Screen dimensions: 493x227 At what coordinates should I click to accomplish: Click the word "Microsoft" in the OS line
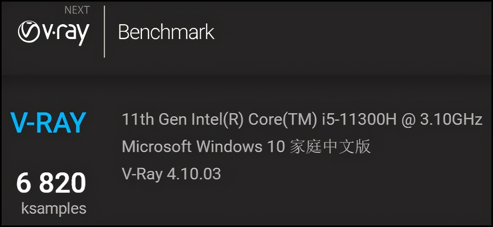156,147
